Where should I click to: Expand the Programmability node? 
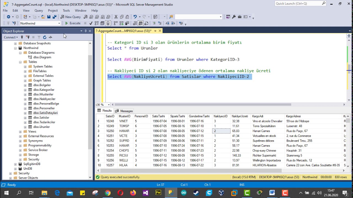coord(20,145)
